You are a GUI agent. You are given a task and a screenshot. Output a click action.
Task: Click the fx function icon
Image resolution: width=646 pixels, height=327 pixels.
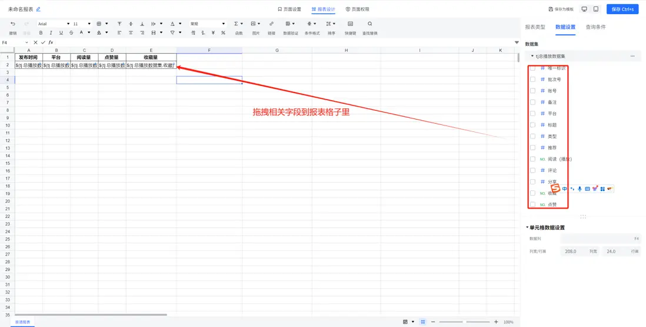[51, 42]
